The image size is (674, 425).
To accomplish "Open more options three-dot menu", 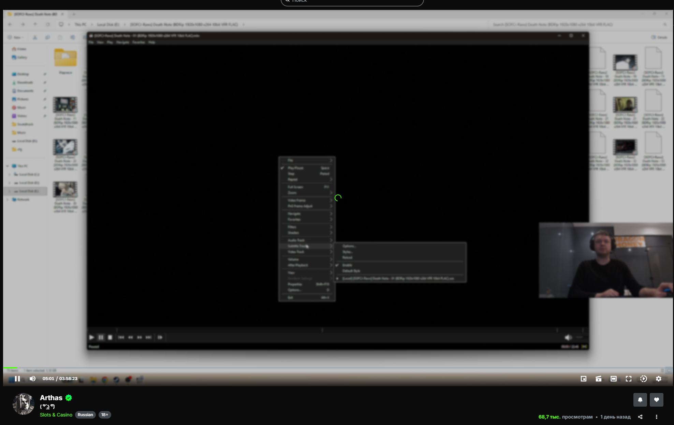I will pos(657,417).
